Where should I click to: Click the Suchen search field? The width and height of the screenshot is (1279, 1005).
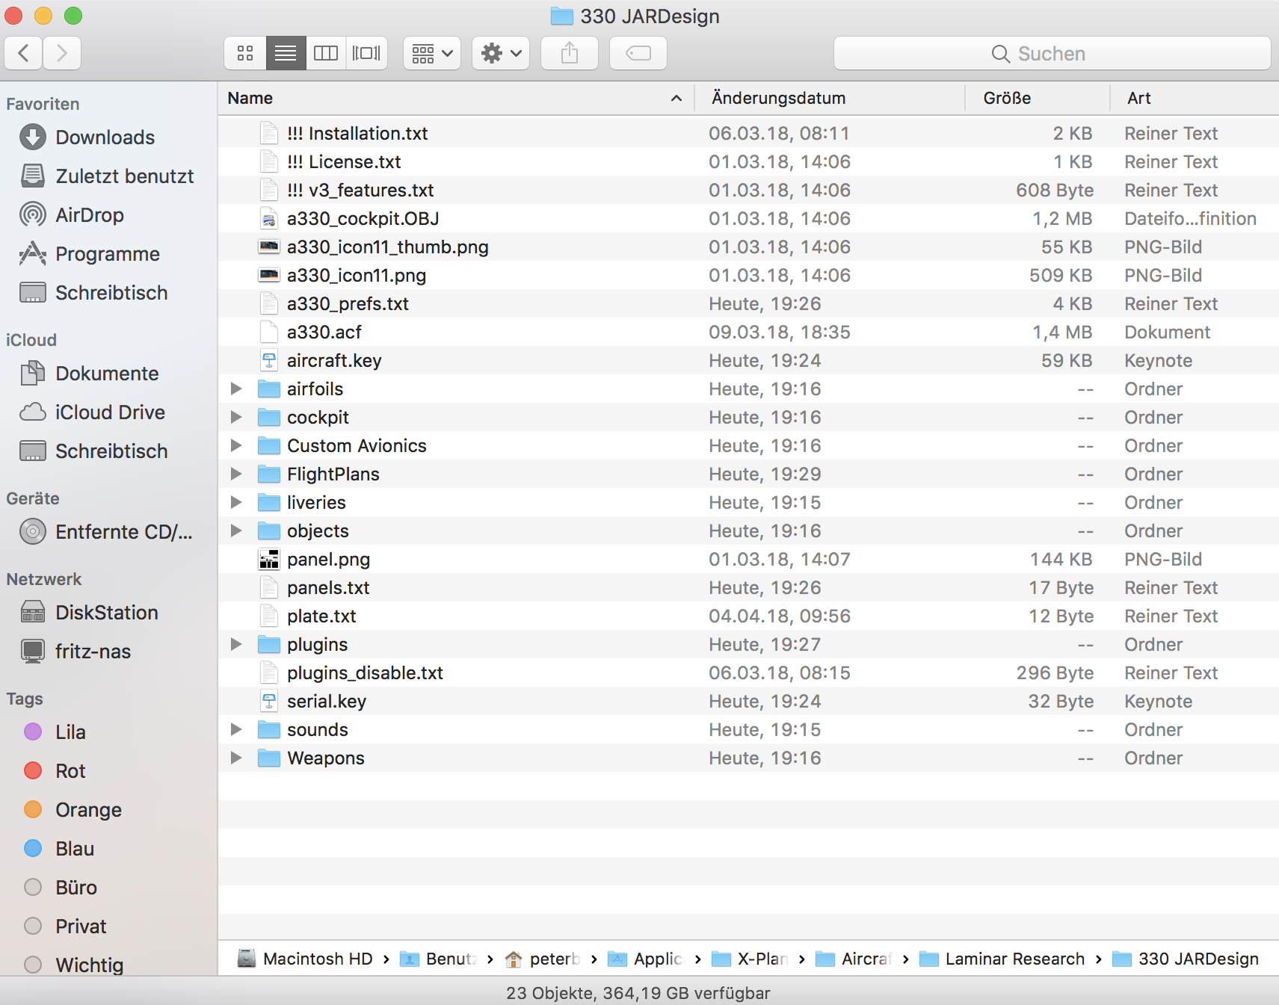(1052, 53)
